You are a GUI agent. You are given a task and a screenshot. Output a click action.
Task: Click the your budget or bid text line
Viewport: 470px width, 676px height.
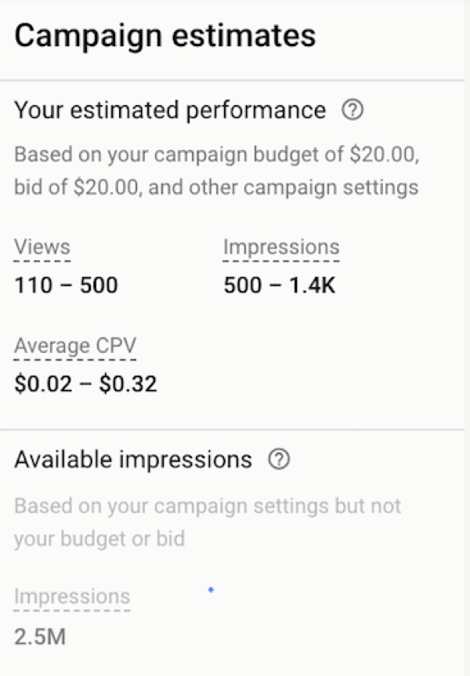[99, 539]
